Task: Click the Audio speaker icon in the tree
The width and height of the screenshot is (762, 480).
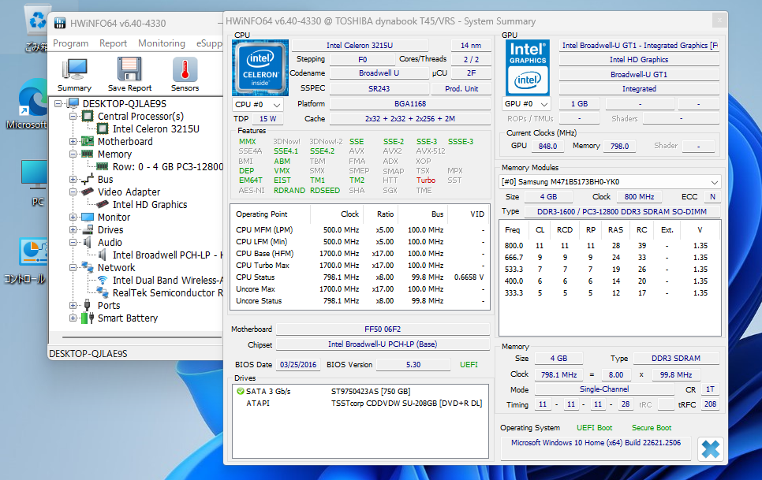Action: 88,242
